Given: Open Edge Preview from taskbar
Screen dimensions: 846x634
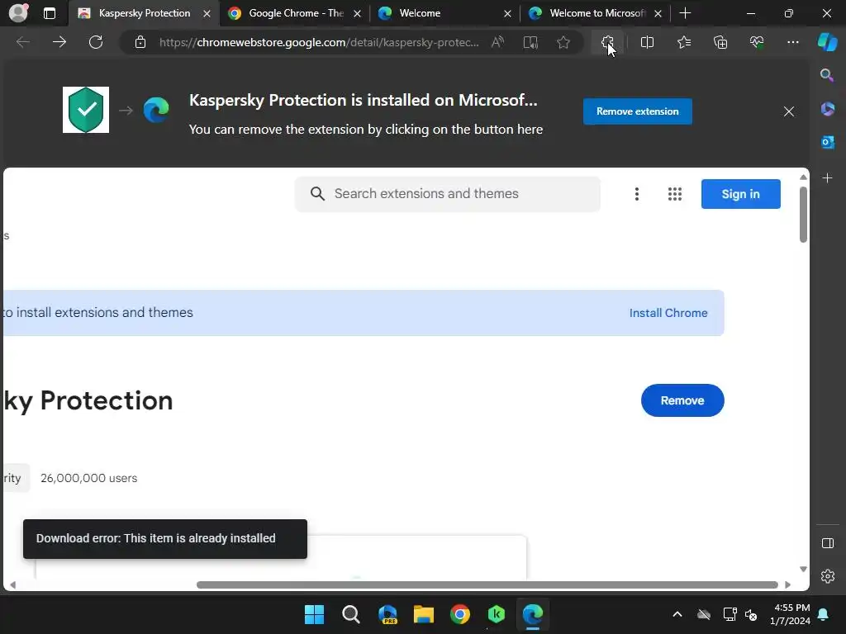Looking at the screenshot, I should point(387,614).
